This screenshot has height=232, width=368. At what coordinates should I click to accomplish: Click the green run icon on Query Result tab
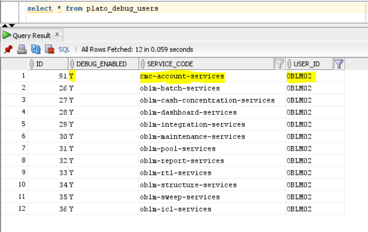coord(6,35)
